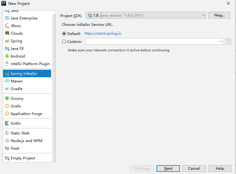
Task: Click the JBoss red dots icon
Action: [7, 26]
